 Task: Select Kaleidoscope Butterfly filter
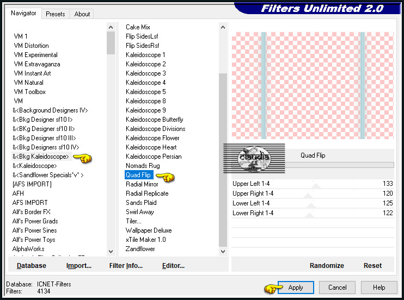click(x=154, y=120)
